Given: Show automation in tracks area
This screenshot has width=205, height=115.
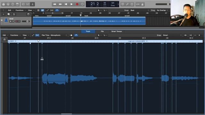Looking at the screenshot, I should [47, 10].
